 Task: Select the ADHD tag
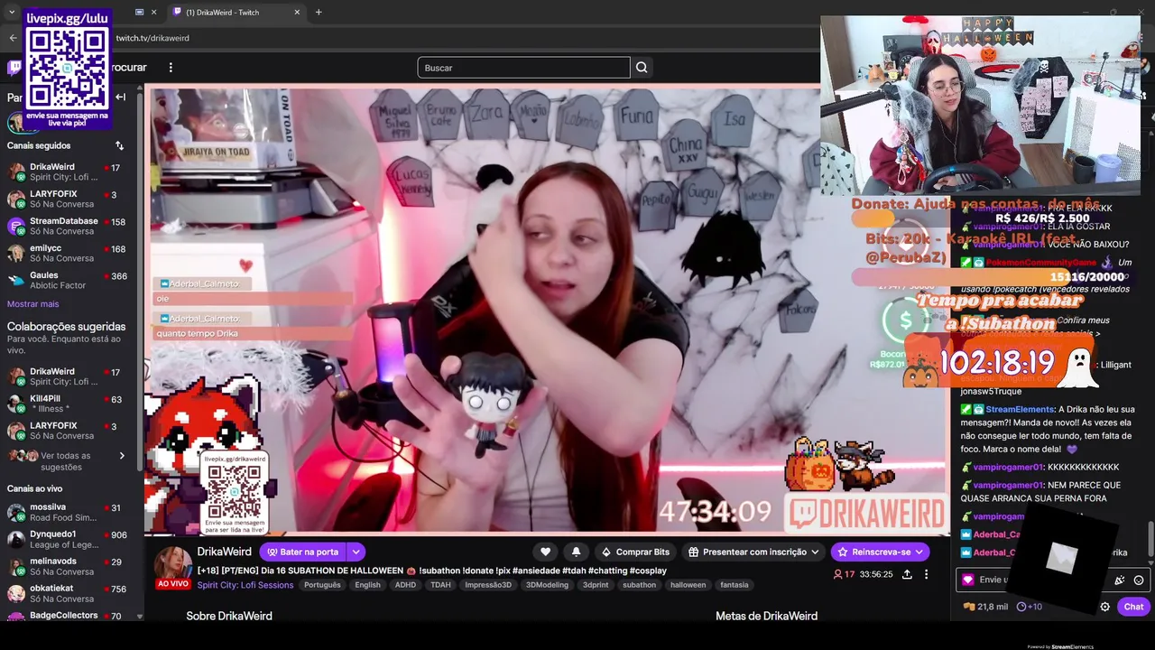pyautogui.click(x=405, y=585)
